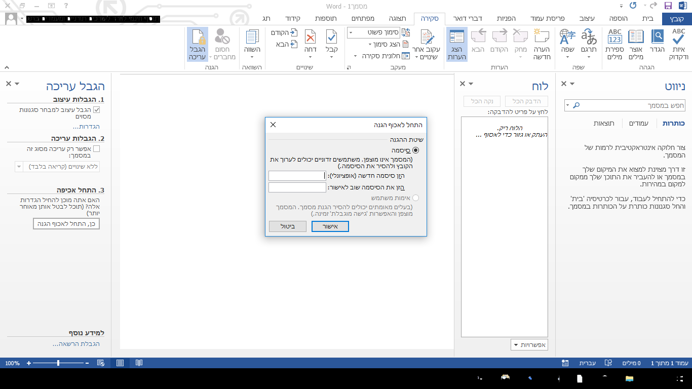Go to הבא next change in שינויים group
The image size is (692, 389).
pyautogui.click(x=287, y=44)
